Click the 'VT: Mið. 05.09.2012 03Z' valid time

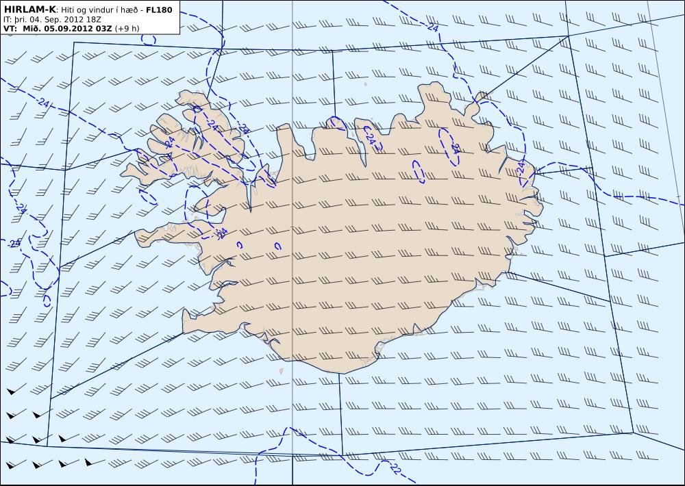[58, 28]
